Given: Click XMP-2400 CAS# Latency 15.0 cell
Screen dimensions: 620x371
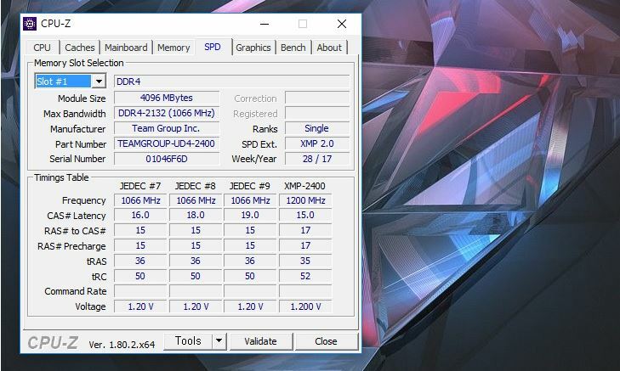Looking at the screenshot, I should pos(305,215).
